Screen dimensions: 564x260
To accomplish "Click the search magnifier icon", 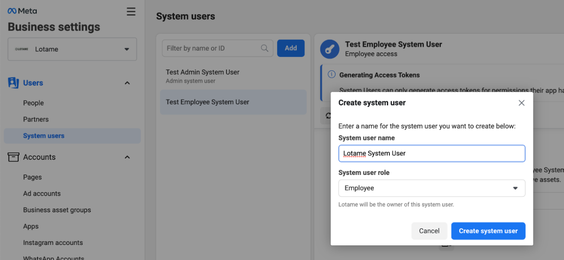I will [264, 48].
